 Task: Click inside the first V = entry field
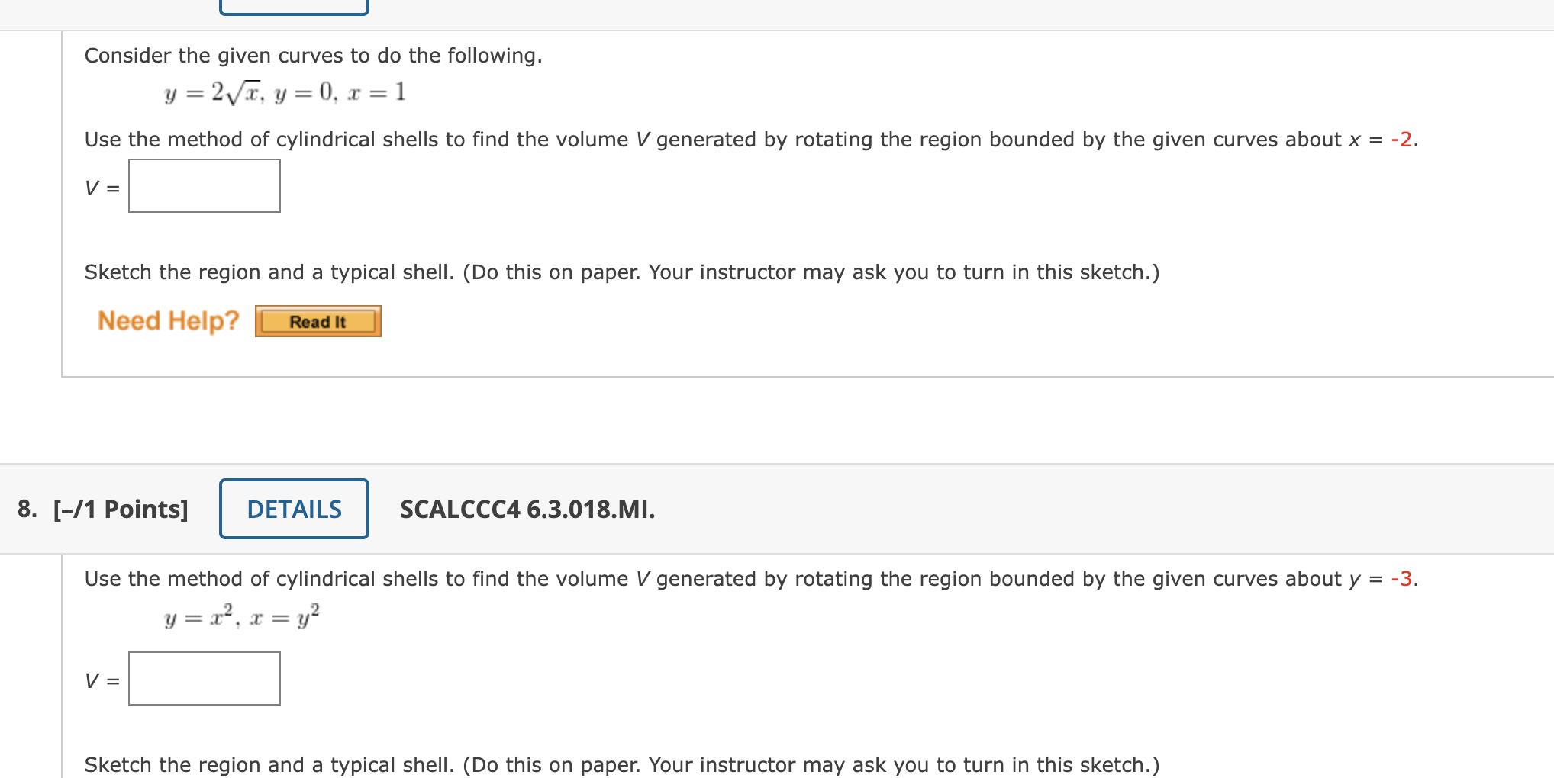pyautogui.click(x=204, y=185)
